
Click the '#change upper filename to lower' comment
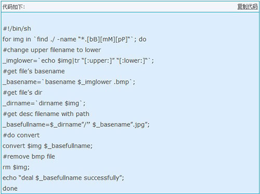tap(52, 50)
